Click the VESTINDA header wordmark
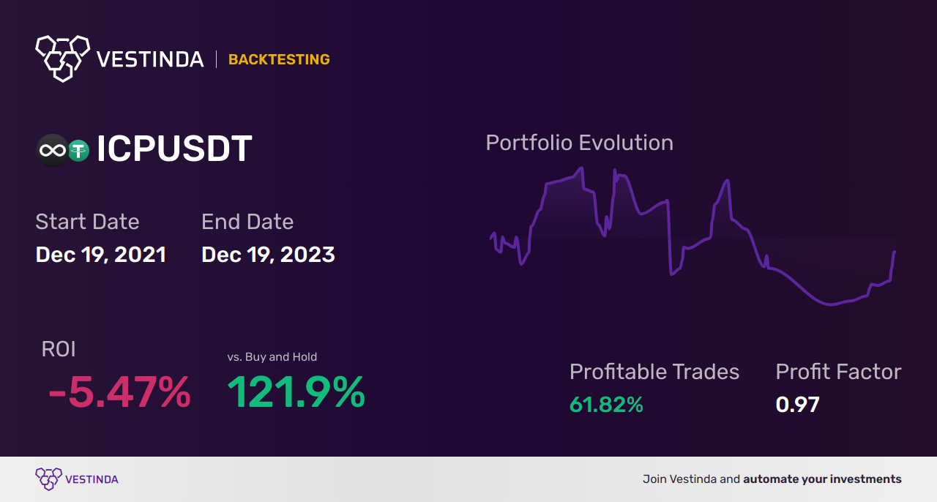This screenshot has width=937, height=502. click(x=150, y=59)
